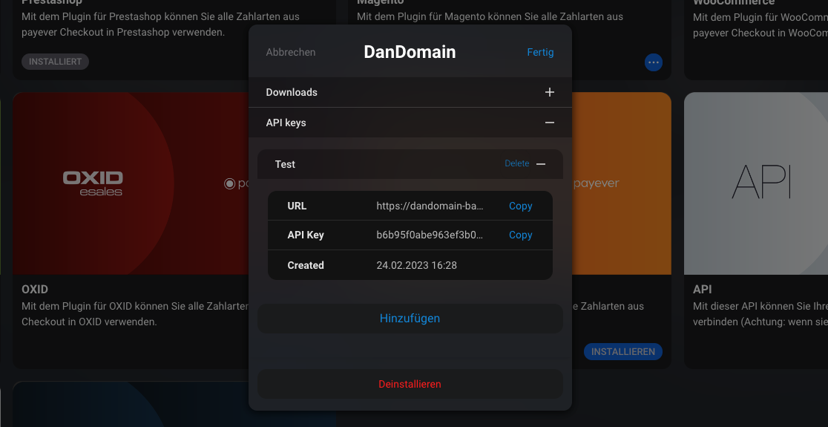Select the dandomain URL text
The image size is (828, 427).
[430, 206]
